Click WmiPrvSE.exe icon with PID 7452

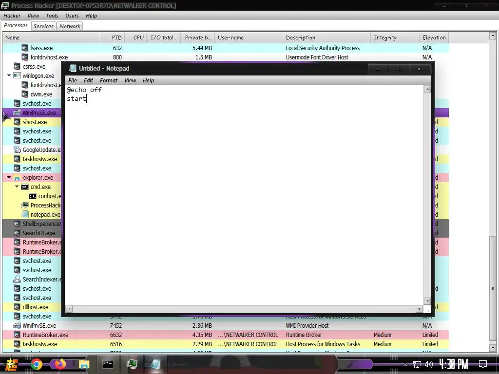coord(17,326)
